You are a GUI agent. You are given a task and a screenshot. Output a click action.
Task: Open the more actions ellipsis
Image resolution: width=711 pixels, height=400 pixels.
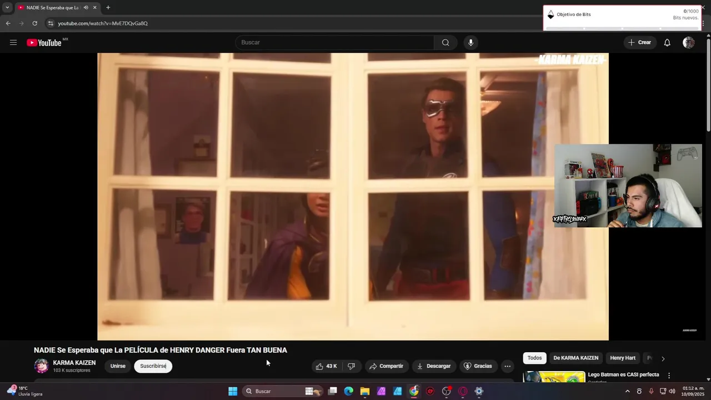coord(507,366)
